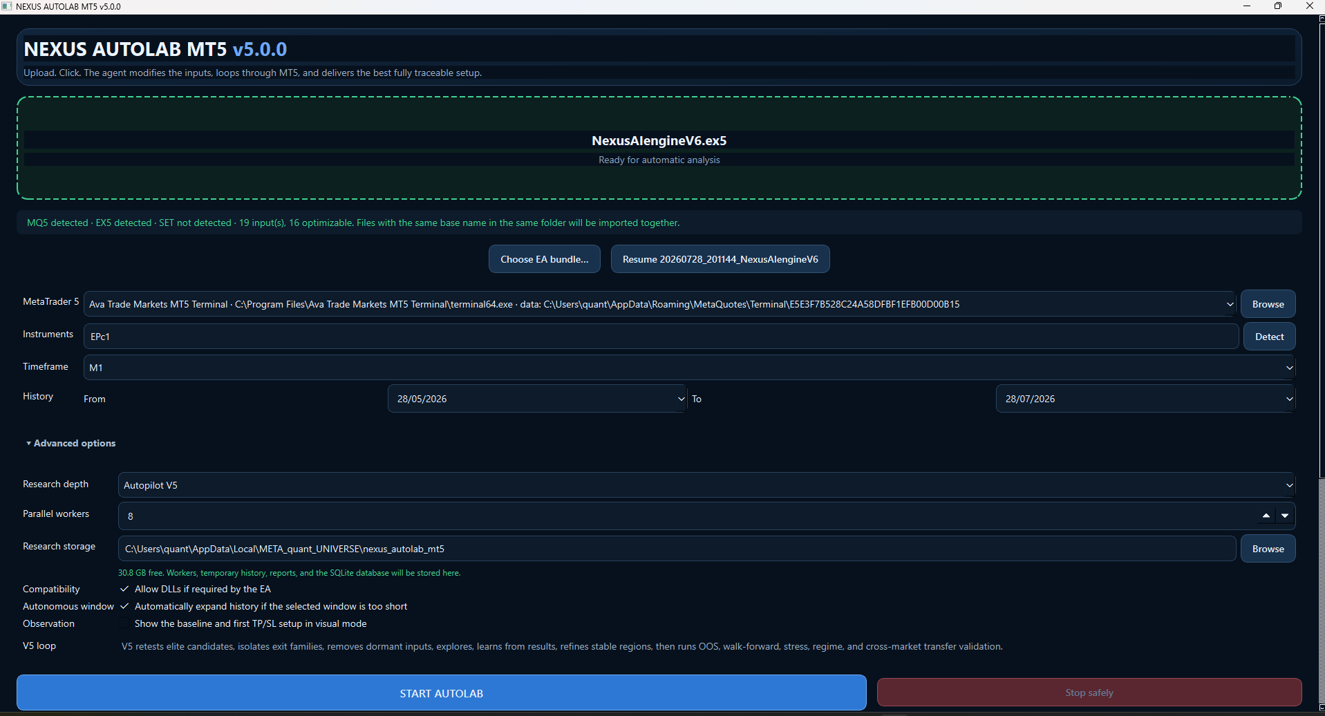This screenshot has height=716, width=1325.
Task: Toggle Automatically expand history checkbox
Action: pos(124,606)
